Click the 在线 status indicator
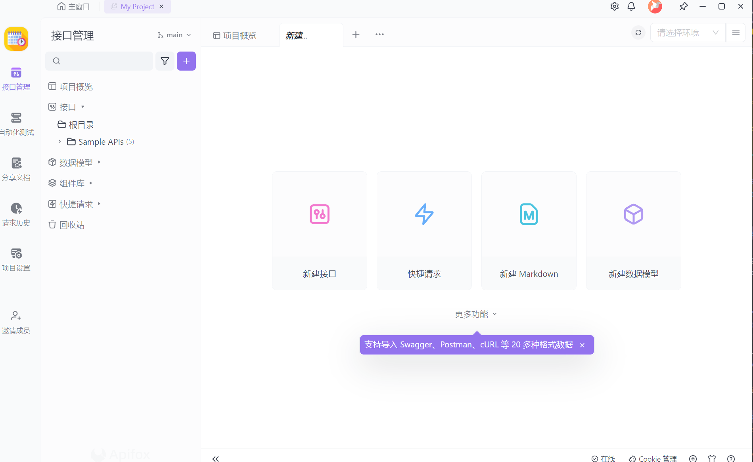This screenshot has height=462, width=753. 604,458
